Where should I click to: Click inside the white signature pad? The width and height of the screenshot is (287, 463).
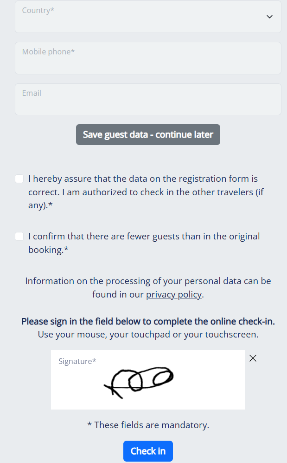tap(148, 380)
